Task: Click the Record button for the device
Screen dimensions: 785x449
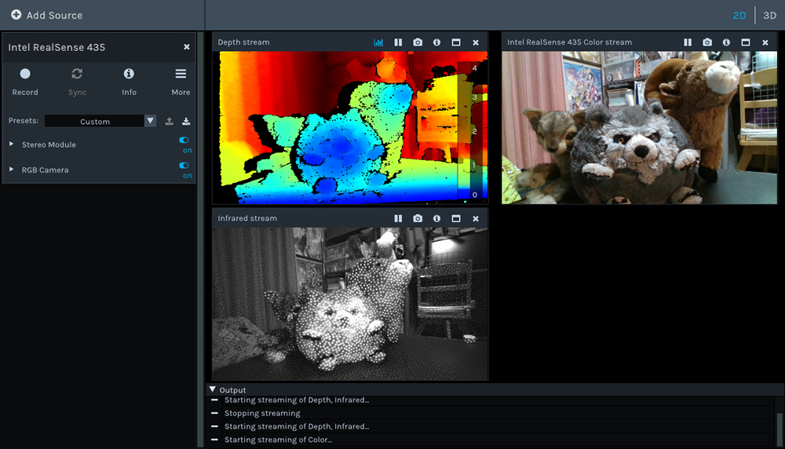Action: (25, 81)
